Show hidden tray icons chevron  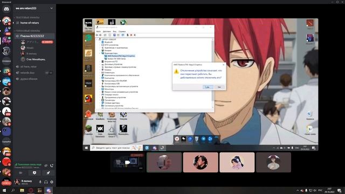click(x=298, y=190)
